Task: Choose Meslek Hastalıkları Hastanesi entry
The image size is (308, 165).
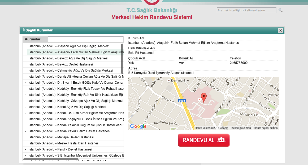Action: pyautogui.click(x=64, y=143)
